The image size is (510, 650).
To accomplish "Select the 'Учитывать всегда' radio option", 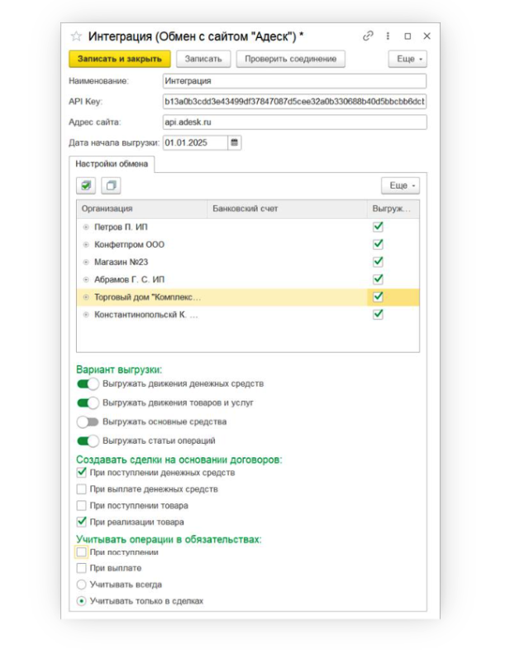I will 81,584.
